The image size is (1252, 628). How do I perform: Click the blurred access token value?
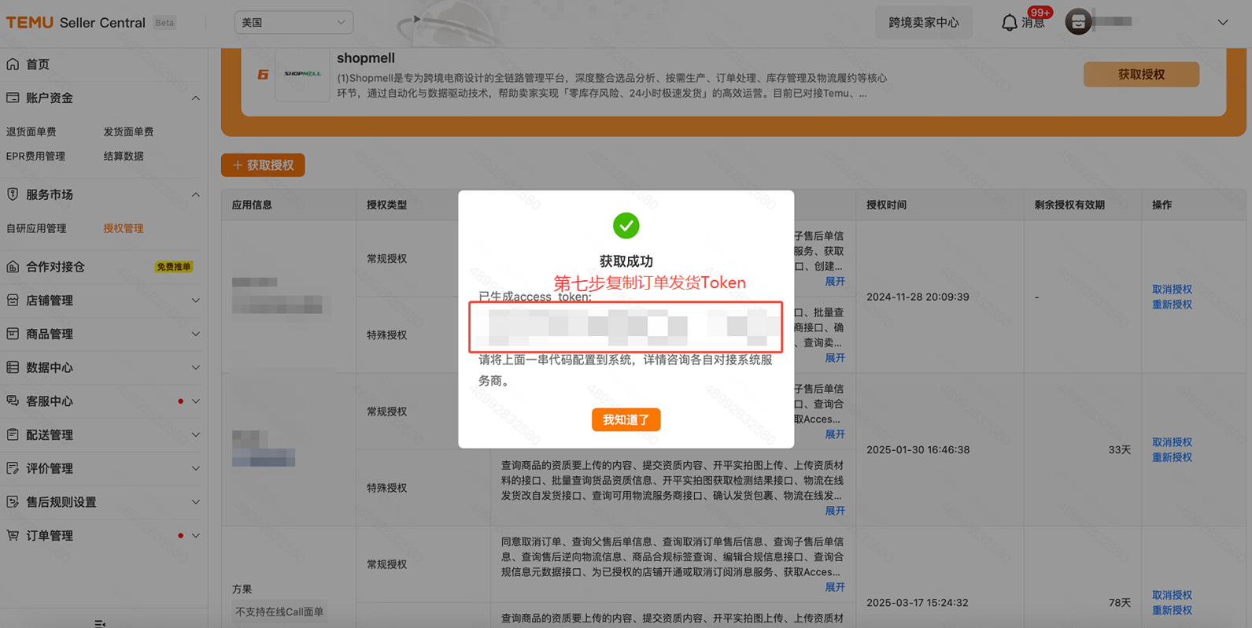(626, 327)
